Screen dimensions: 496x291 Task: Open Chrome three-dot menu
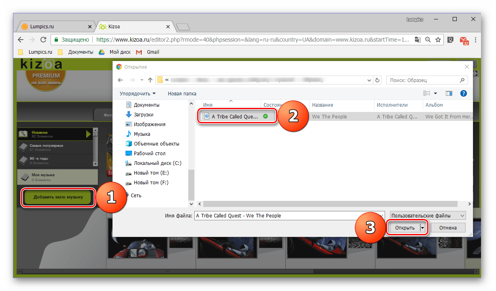click(x=475, y=40)
